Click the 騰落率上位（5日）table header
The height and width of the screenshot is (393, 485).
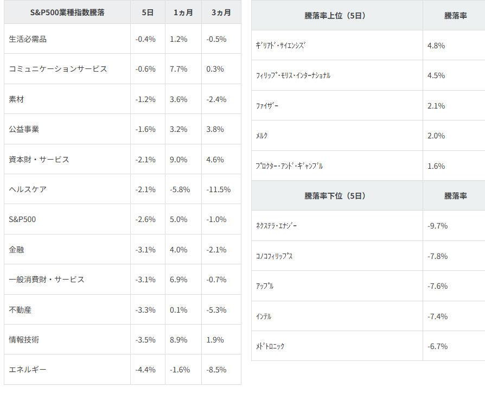(335, 16)
